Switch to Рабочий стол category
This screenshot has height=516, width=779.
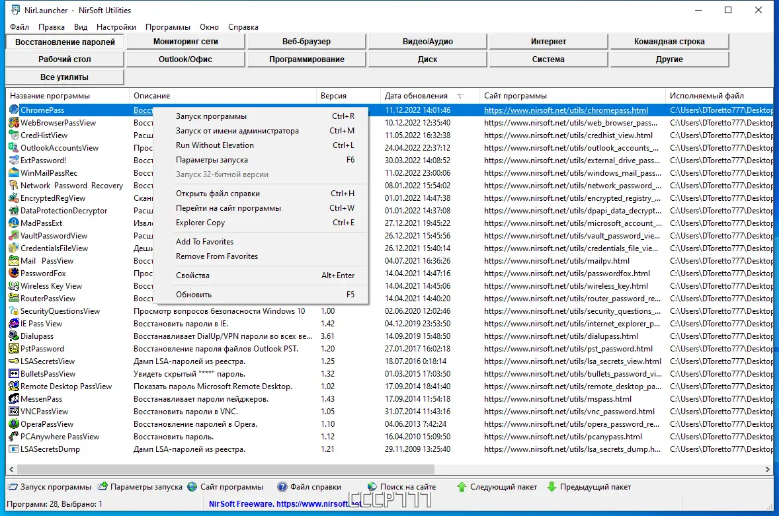coord(65,59)
